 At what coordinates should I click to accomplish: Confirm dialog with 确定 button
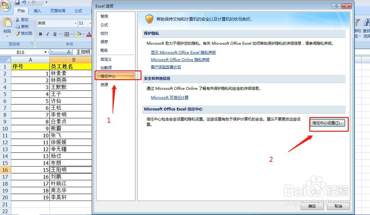tap(312, 206)
